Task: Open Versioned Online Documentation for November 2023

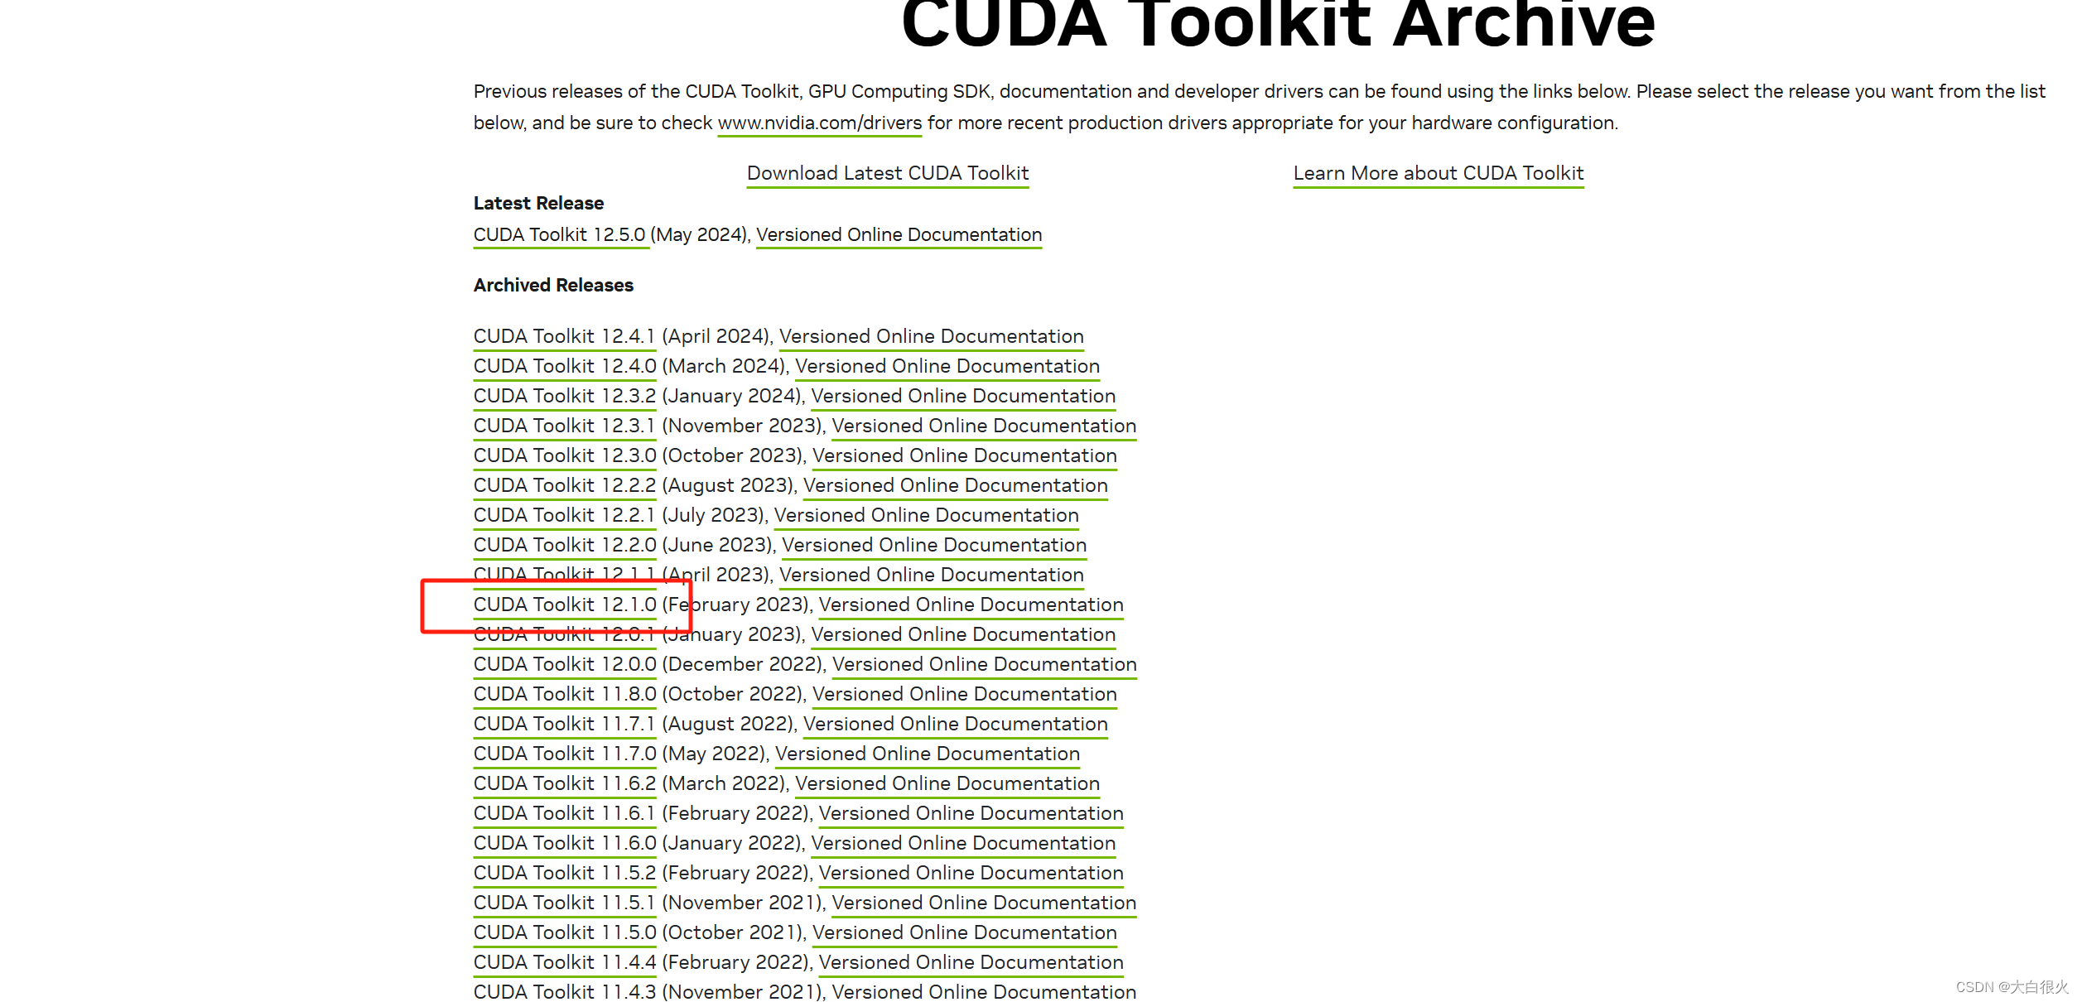Action: (x=983, y=426)
